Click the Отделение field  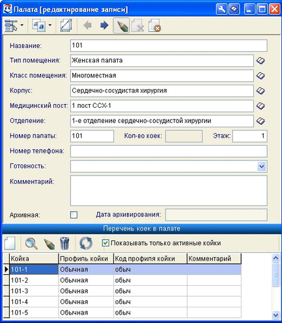162,121
